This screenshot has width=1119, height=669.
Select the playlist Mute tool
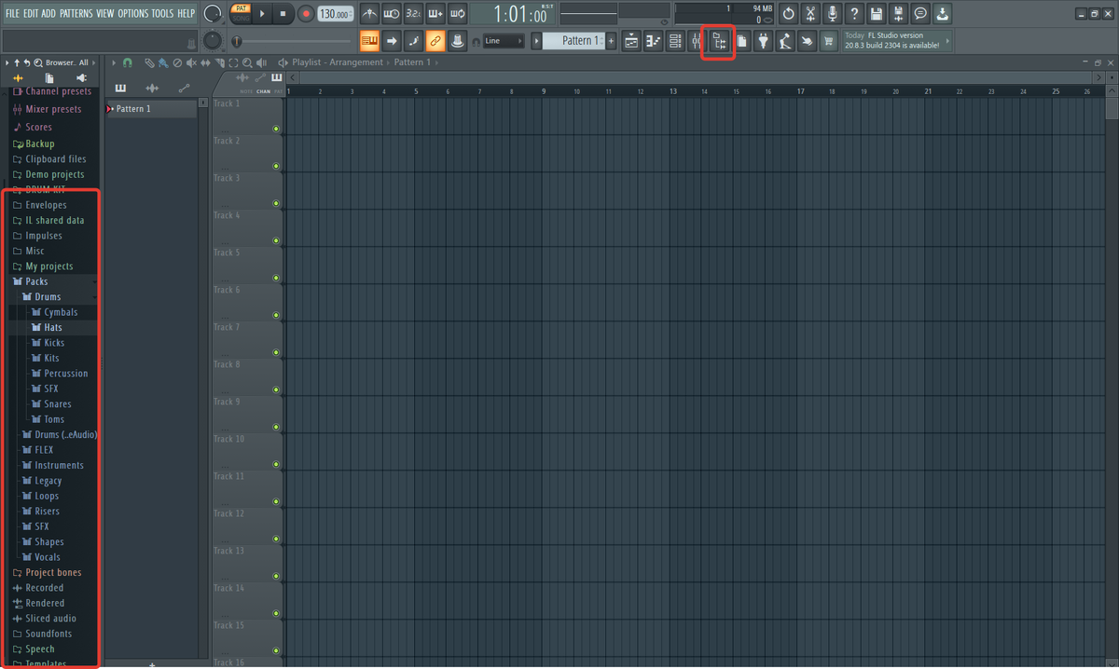click(191, 62)
